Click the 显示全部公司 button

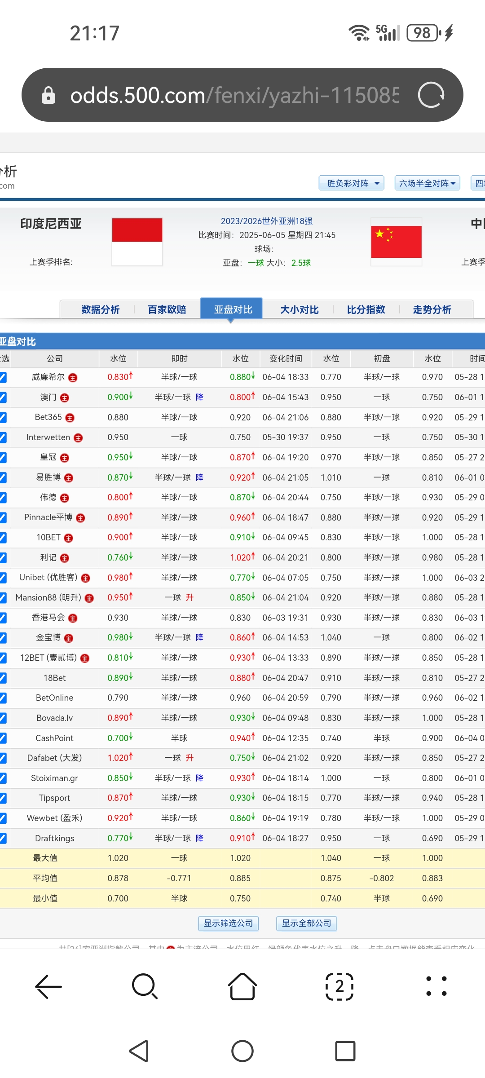[x=307, y=923]
